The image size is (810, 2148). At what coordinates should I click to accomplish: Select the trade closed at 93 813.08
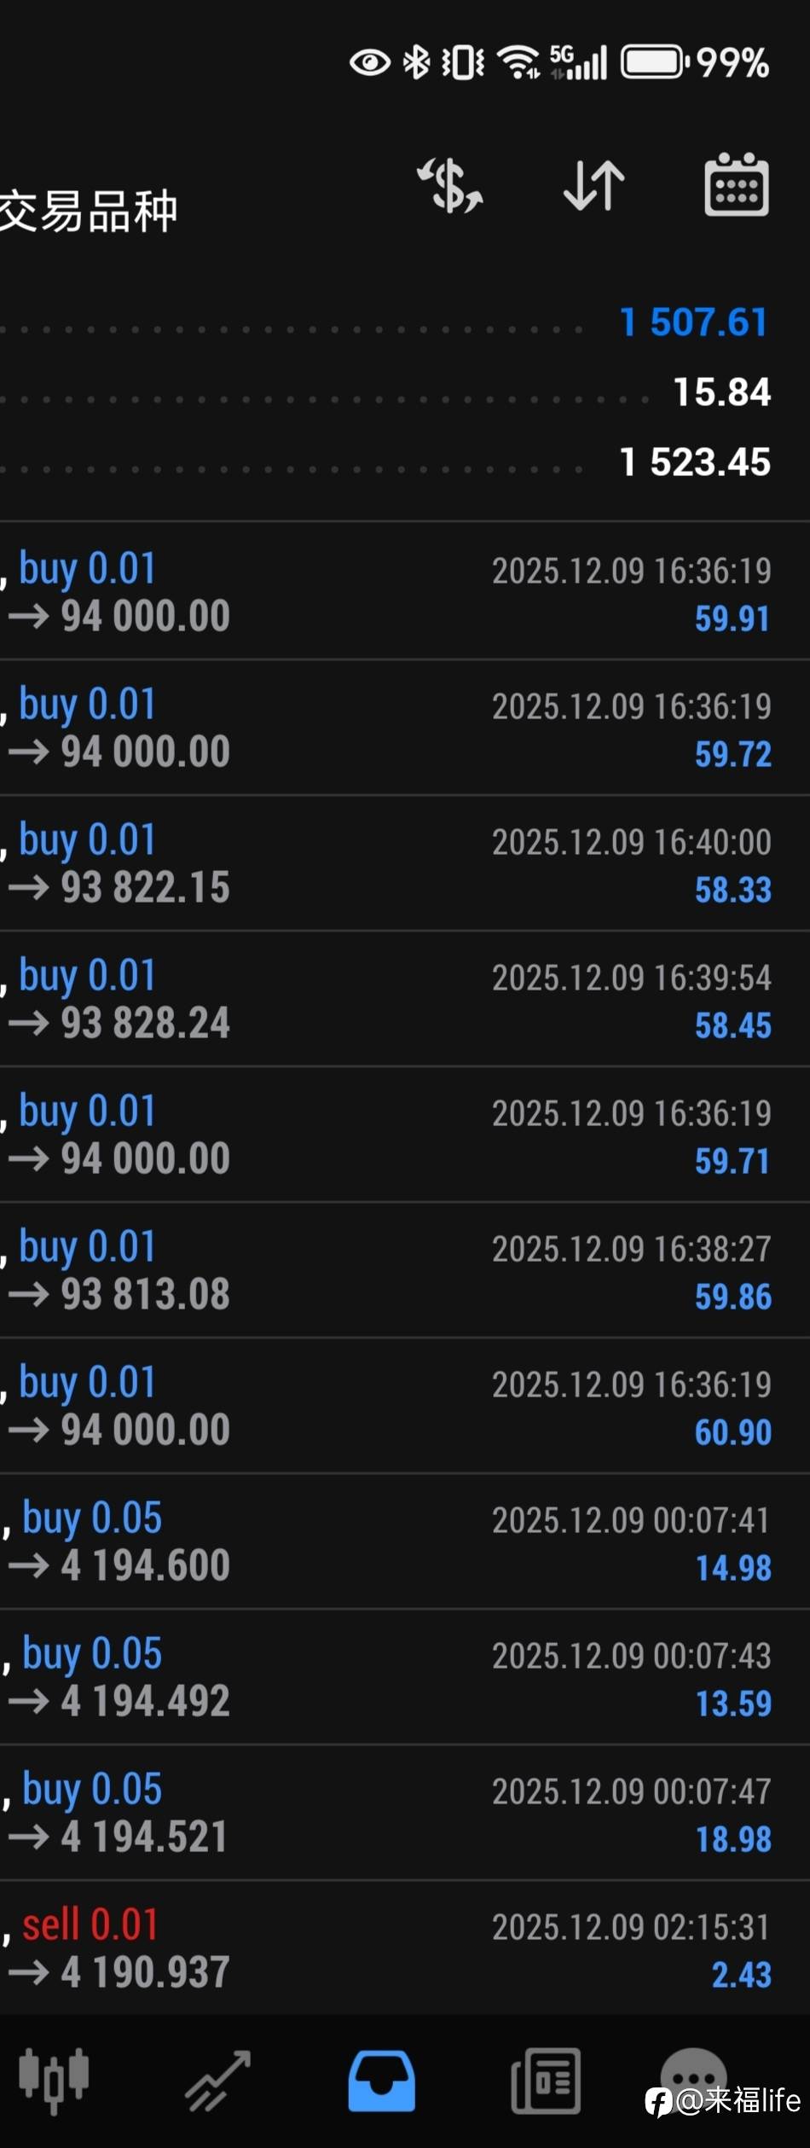click(405, 1270)
